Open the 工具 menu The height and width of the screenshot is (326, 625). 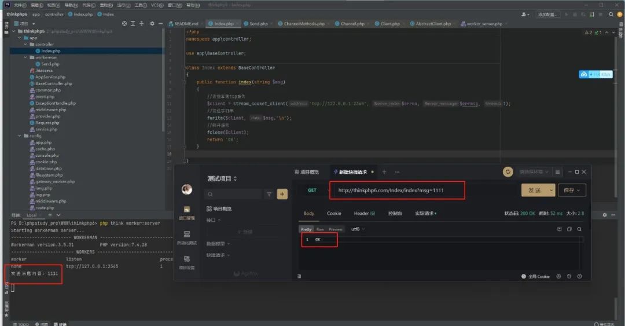(141, 5)
